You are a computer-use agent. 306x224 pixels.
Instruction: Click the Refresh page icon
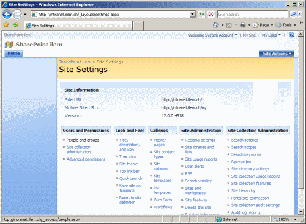click(x=201, y=14)
